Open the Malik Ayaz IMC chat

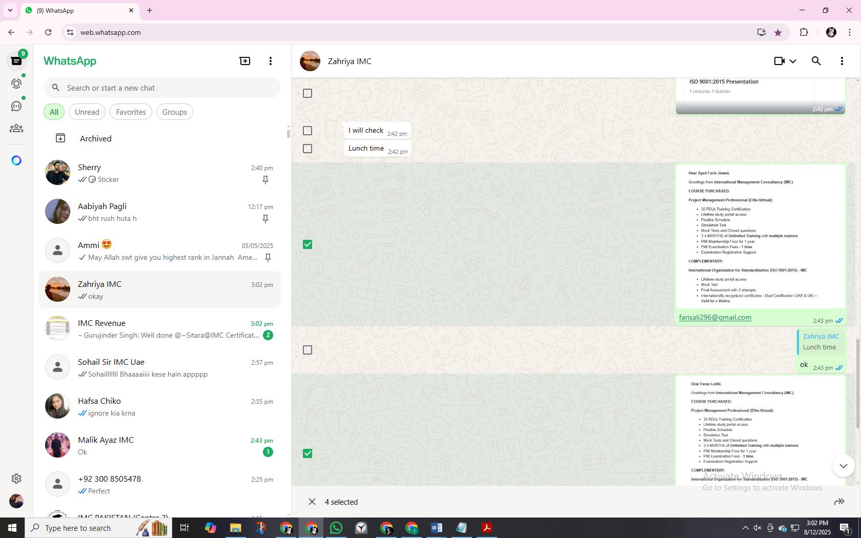point(160,445)
